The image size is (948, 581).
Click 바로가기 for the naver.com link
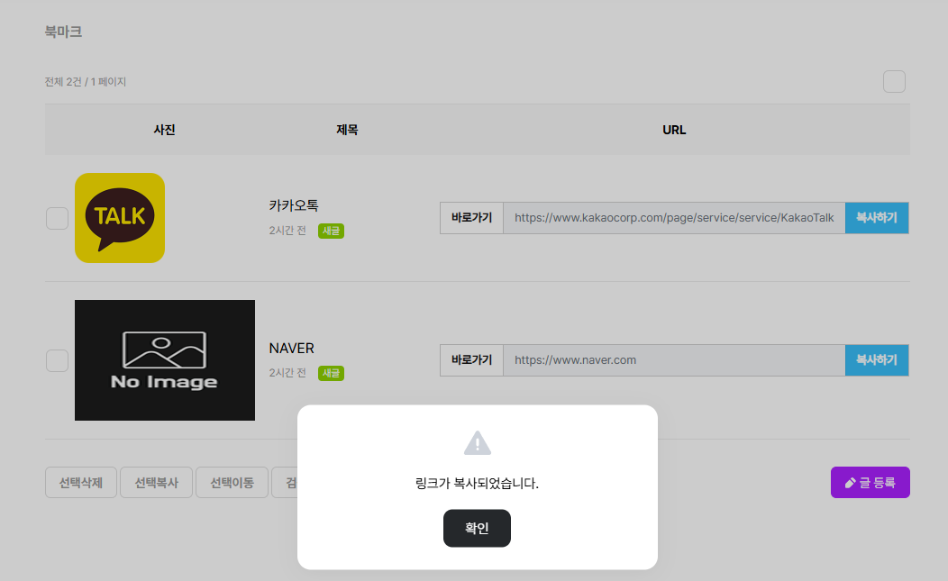(471, 360)
